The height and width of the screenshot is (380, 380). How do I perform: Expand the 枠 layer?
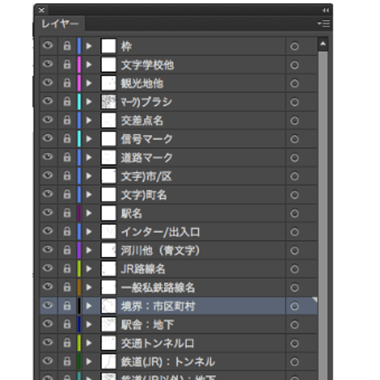coord(89,46)
